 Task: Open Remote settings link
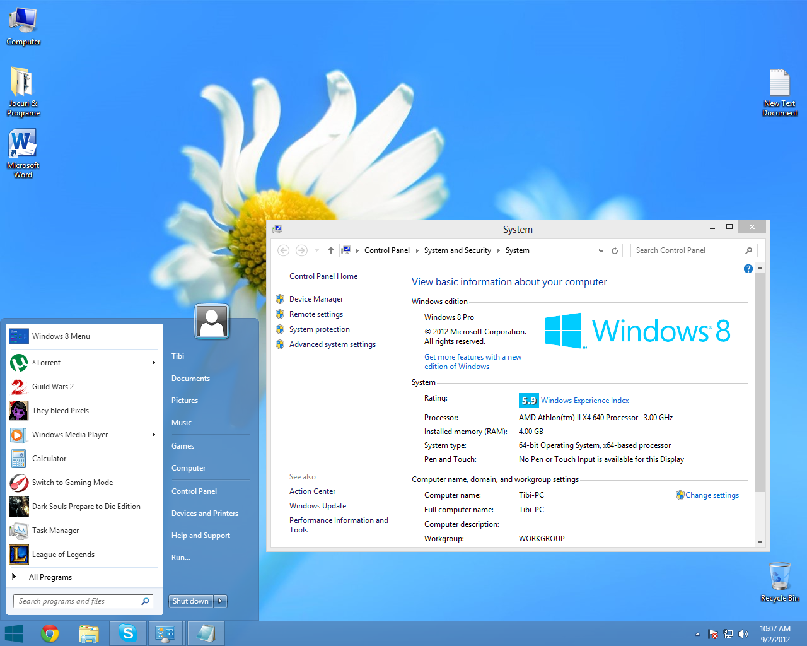point(316,314)
